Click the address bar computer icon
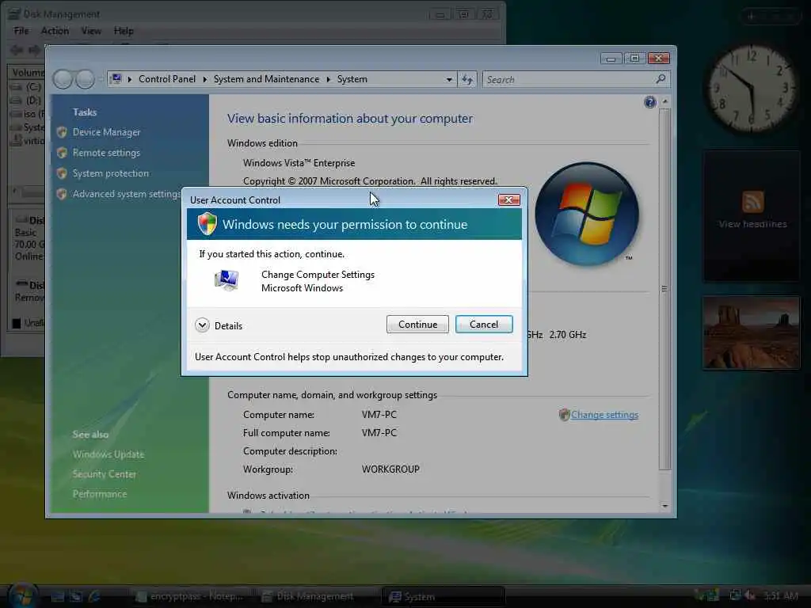The width and height of the screenshot is (811, 608). [x=117, y=78]
